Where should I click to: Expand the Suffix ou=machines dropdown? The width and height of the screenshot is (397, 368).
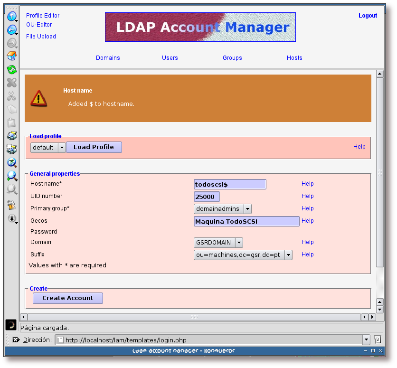288,255
